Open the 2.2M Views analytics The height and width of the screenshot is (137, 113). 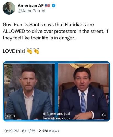click(49, 131)
